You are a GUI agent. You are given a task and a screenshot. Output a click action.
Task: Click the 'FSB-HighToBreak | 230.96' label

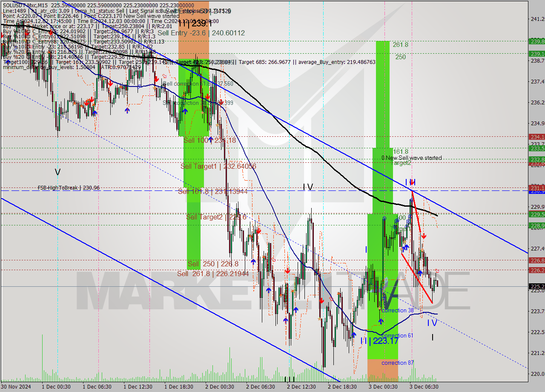coord(69,187)
